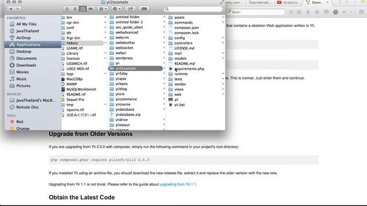
Task: Open a new browser tab
Action: click(x=347, y=2)
